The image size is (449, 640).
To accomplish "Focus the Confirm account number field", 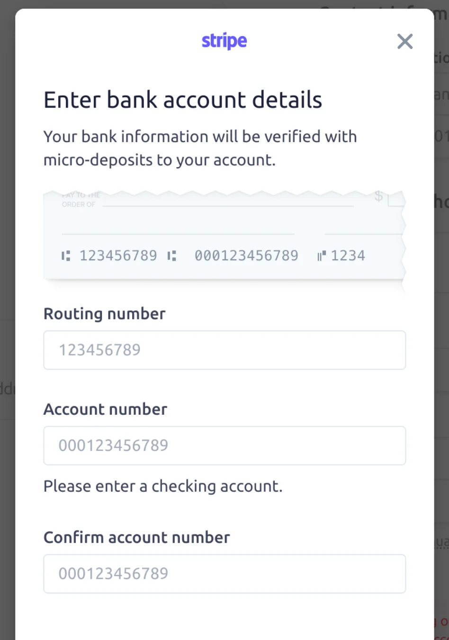I will (224, 574).
